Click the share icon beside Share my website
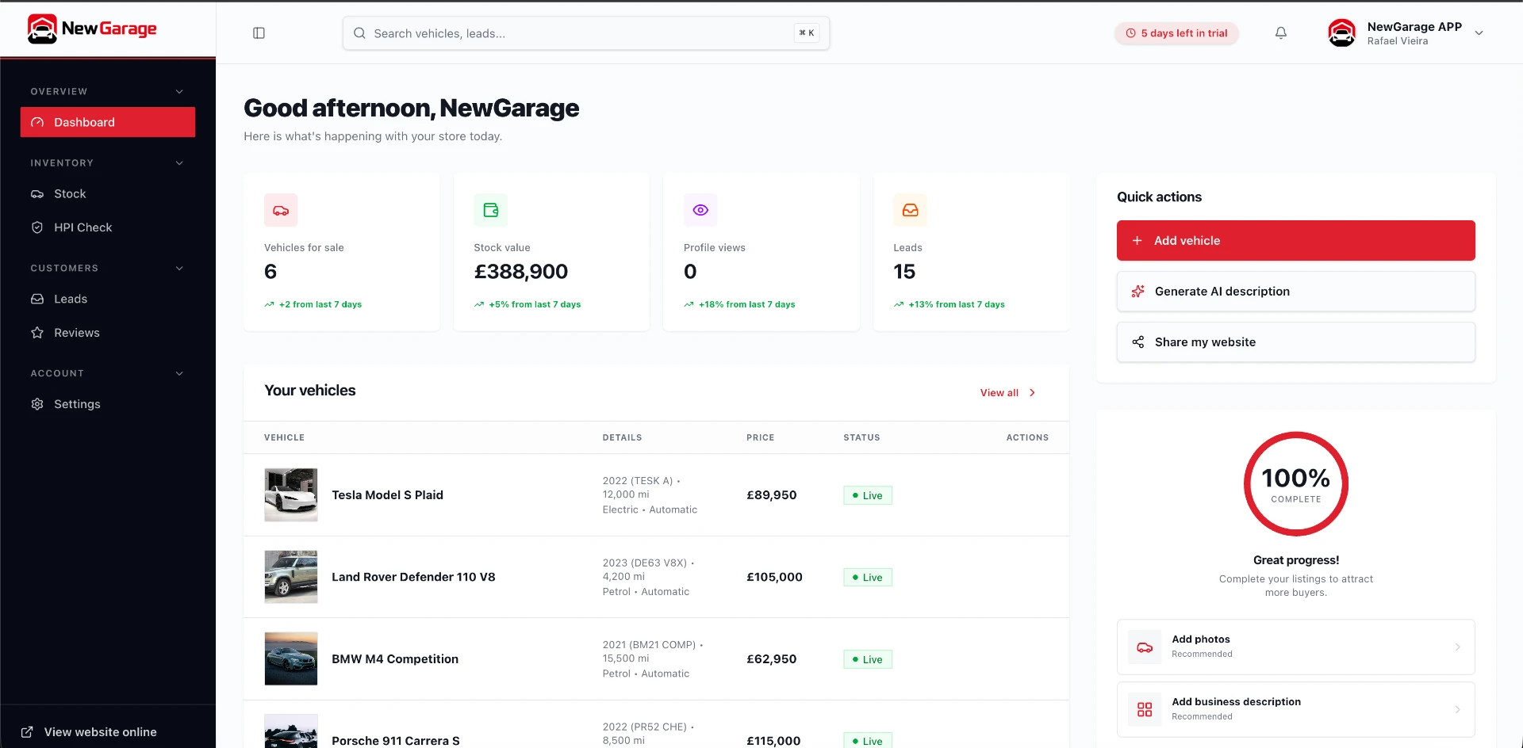Viewport: 1523px width, 748px height. (x=1138, y=342)
